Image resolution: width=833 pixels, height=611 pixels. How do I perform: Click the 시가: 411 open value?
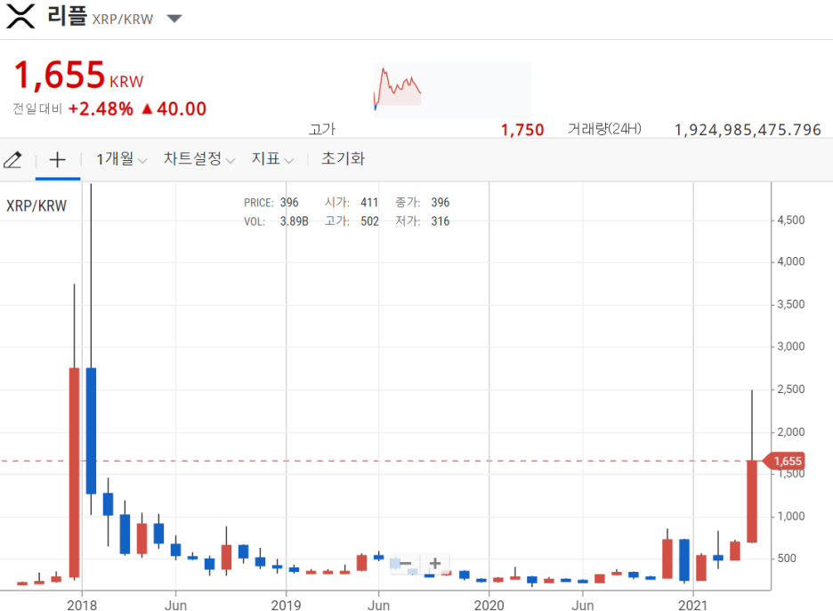coord(352,202)
